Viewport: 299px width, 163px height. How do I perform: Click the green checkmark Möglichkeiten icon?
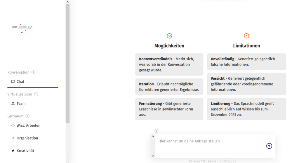tap(169, 36)
